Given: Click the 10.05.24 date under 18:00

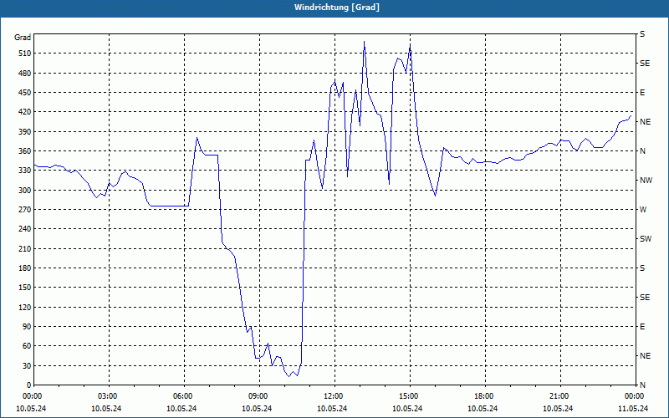Looking at the screenshot, I should click(483, 409).
